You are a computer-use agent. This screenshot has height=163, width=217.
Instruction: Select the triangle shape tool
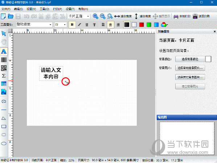click(x=4, y=118)
